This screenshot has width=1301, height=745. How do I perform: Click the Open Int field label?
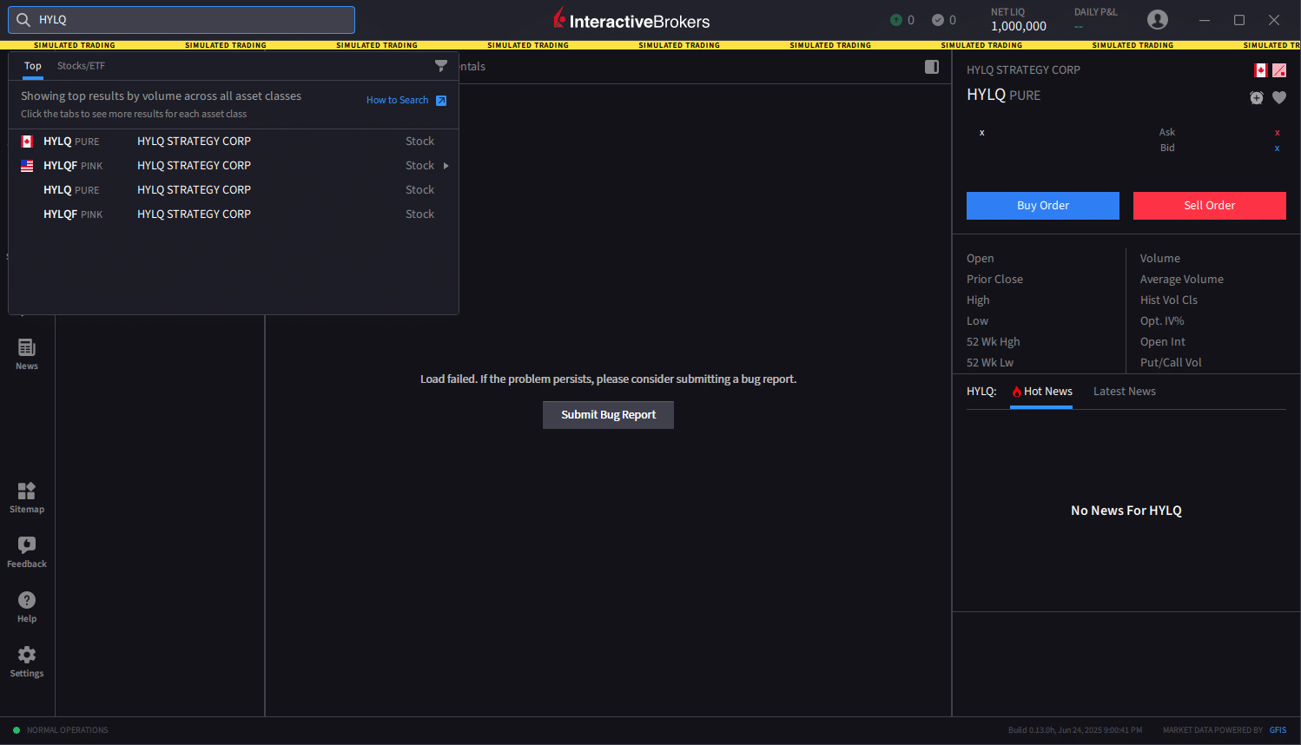(x=1163, y=342)
